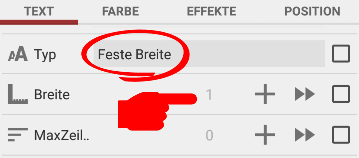359x158 pixels.
Task: Tick the checkbox in the Typ row
Action: [x=341, y=54]
